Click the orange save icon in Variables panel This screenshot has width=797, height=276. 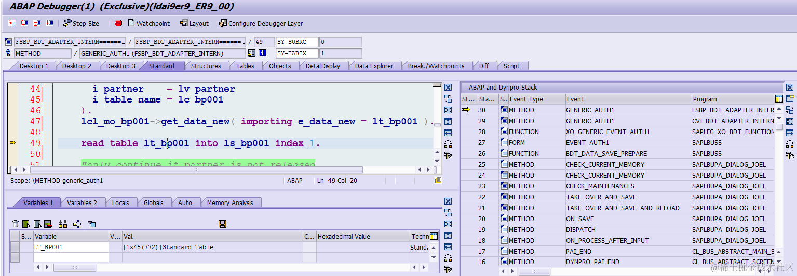tap(222, 224)
